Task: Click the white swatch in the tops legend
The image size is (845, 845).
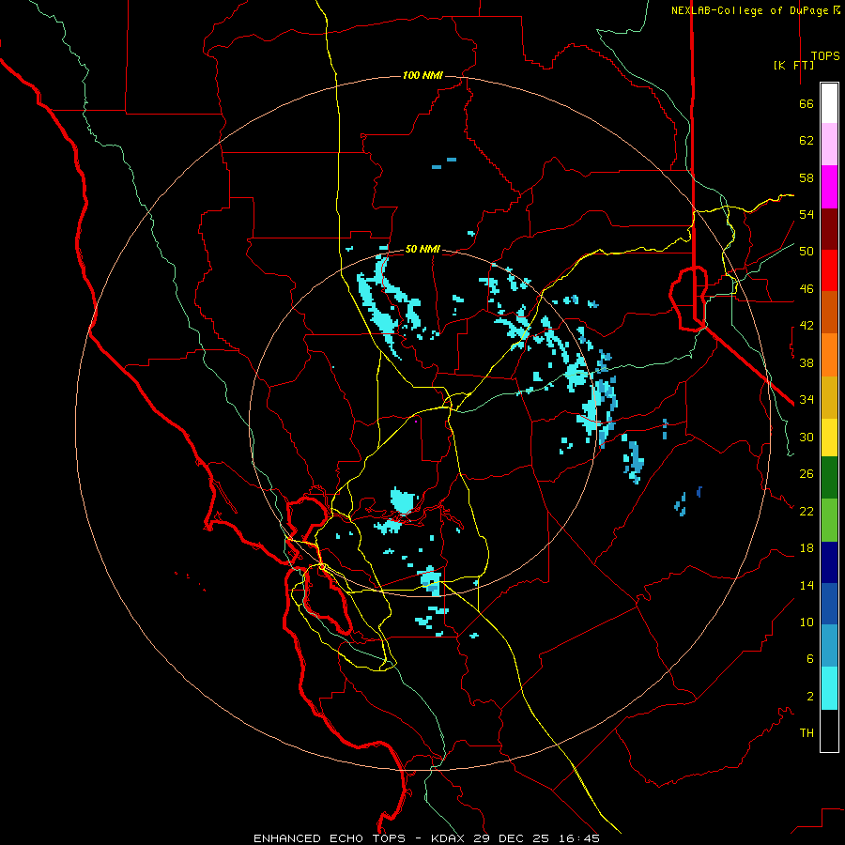Action: tap(829, 103)
